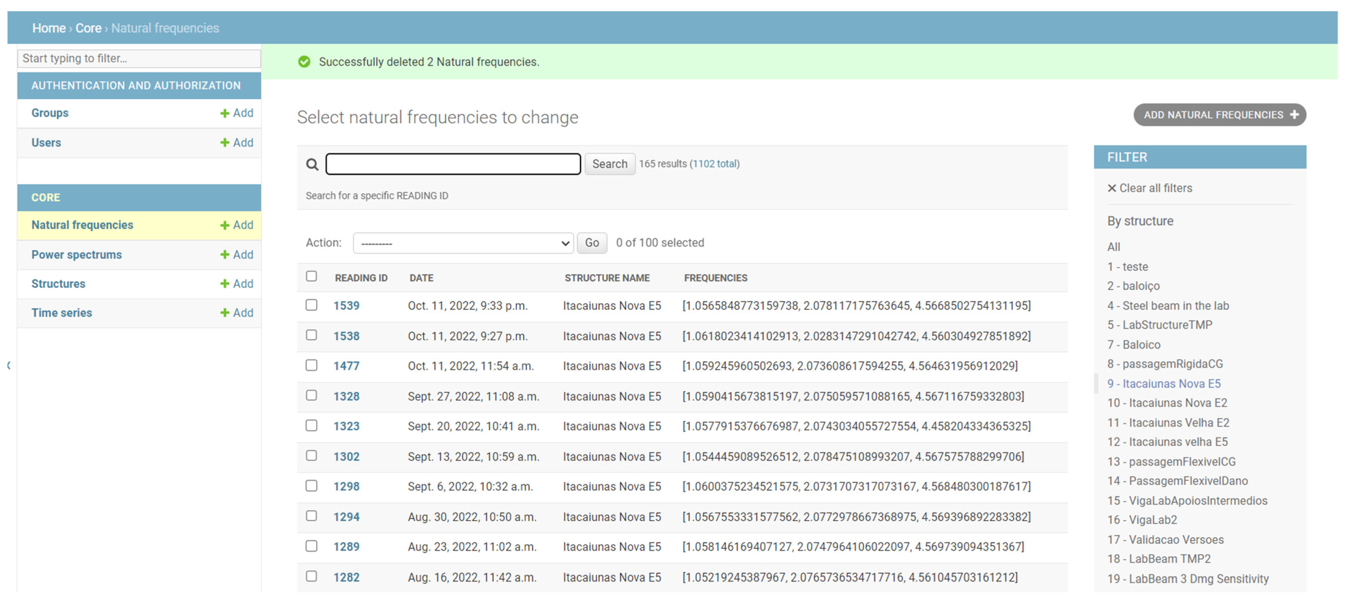Click the Go button beside Action

pyautogui.click(x=592, y=243)
